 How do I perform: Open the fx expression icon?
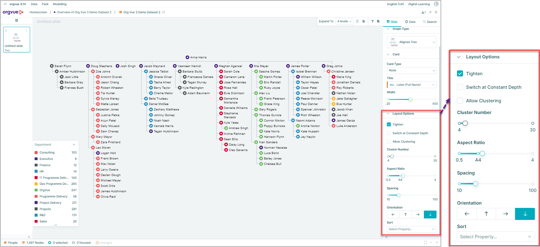(x=430, y=12)
